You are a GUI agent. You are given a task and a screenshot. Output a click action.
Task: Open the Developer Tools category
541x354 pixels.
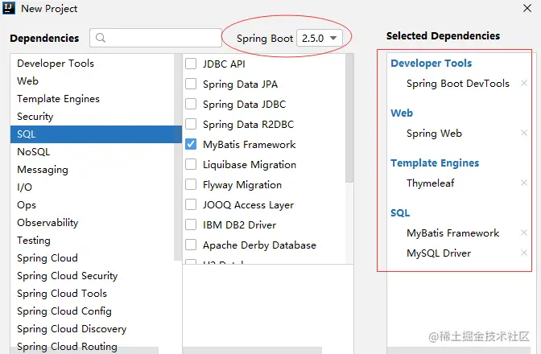(x=55, y=64)
